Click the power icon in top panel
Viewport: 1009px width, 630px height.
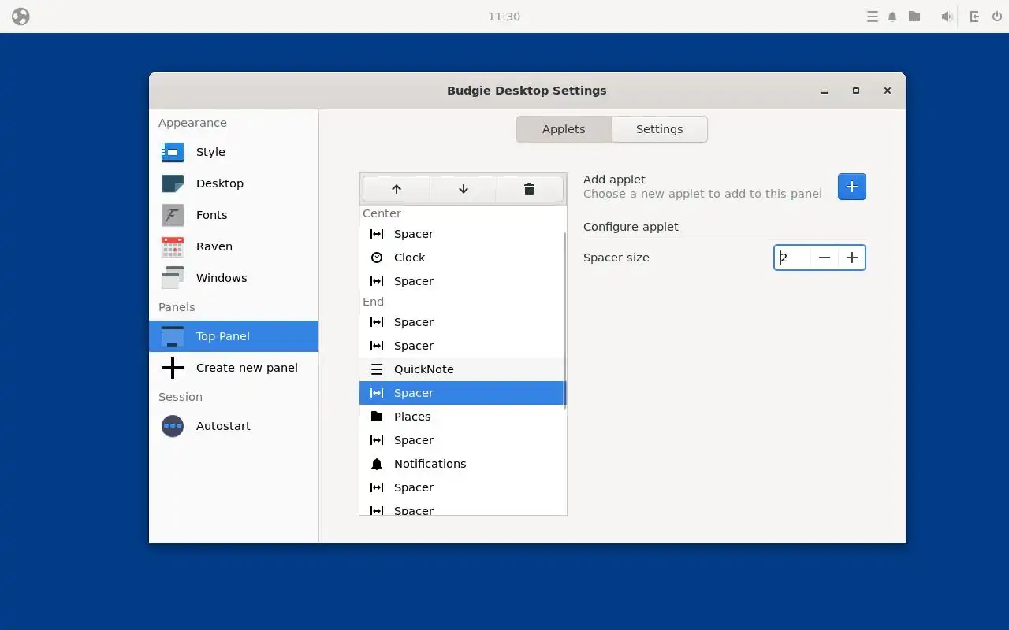pos(996,17)
